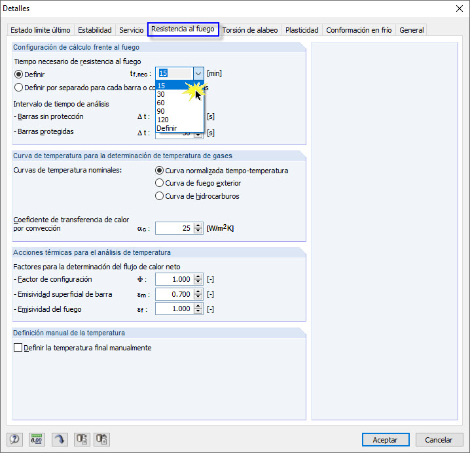Pick 60 from the open dropdown list
The image size is (470, 453).
click(179, 103)
